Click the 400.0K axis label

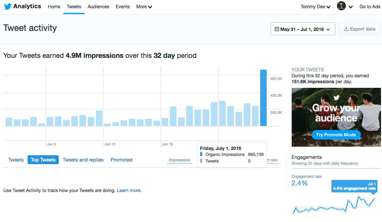[x=276, y=95]
